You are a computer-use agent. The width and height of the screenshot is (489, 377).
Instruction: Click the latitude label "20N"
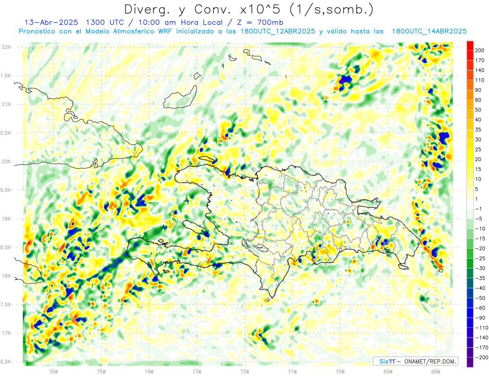6,161
